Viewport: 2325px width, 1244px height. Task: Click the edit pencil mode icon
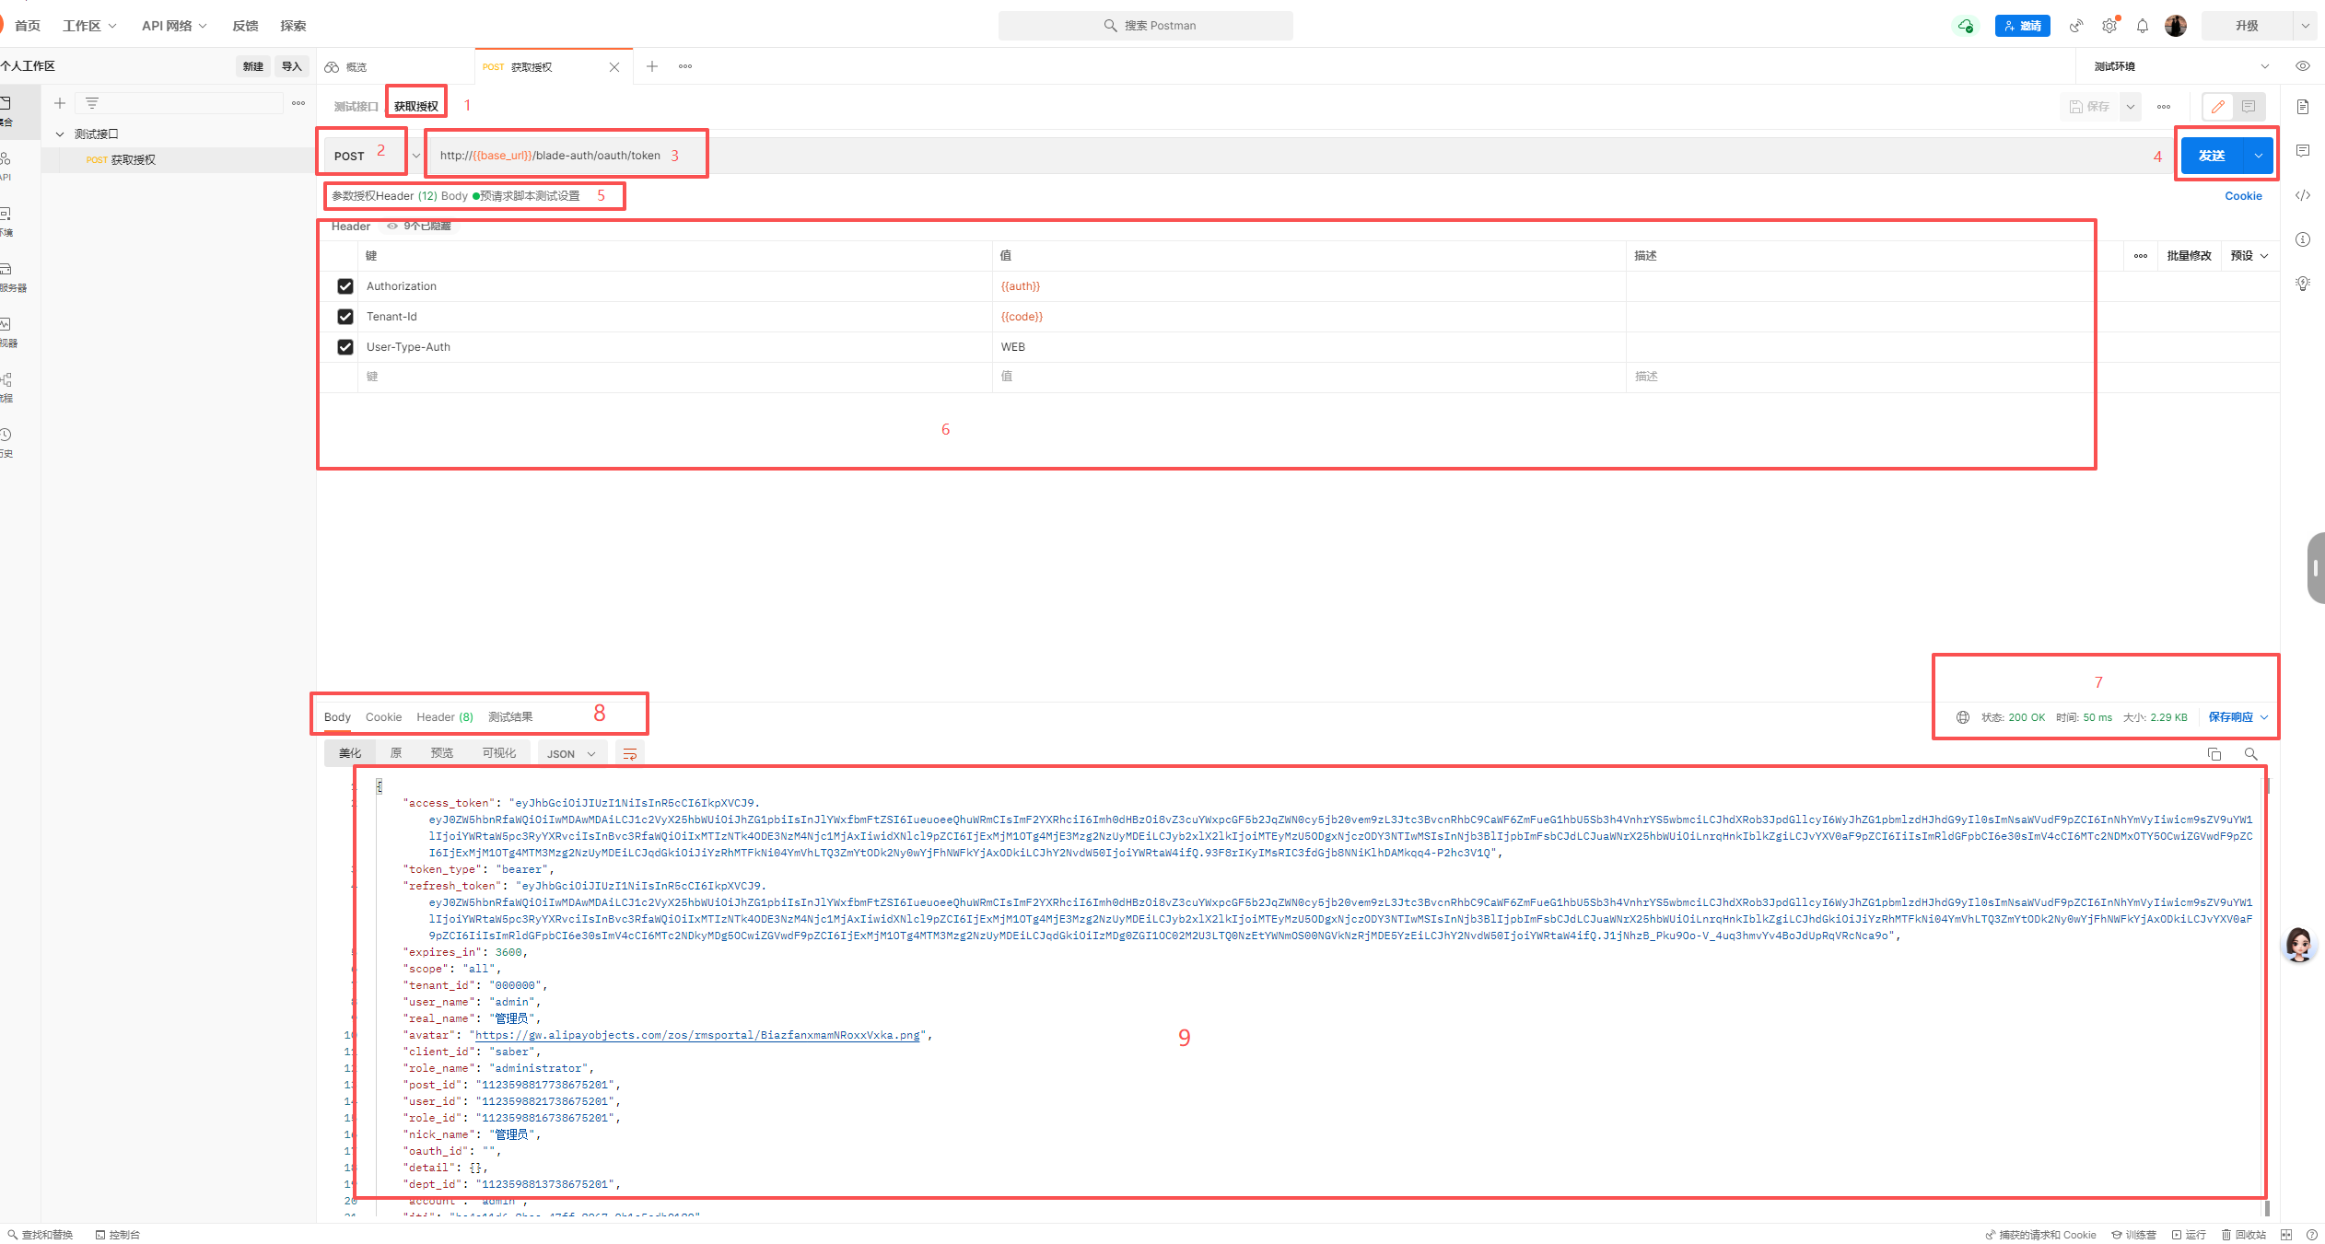pos(2217,107)
